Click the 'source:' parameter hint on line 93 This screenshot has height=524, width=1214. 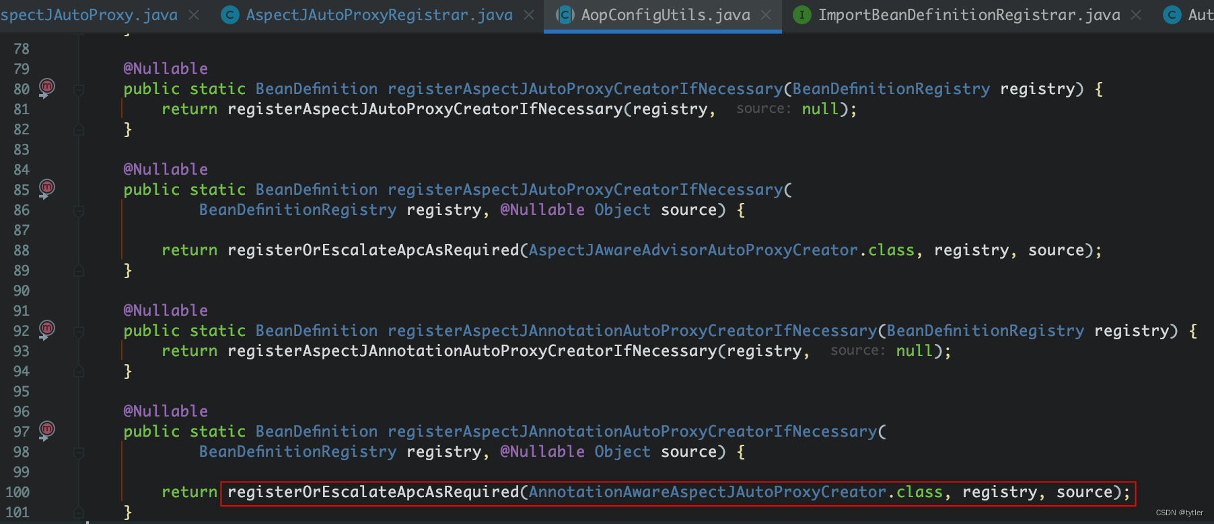858,351
